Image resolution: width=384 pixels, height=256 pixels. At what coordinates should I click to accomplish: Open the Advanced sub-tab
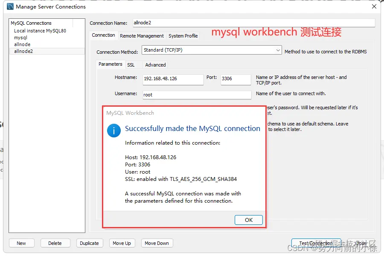click(155, 65)
